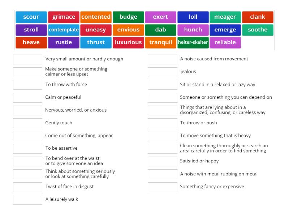289x217 pixels.
Task: Click the 'loll' word tile
Action: (193, 17)
